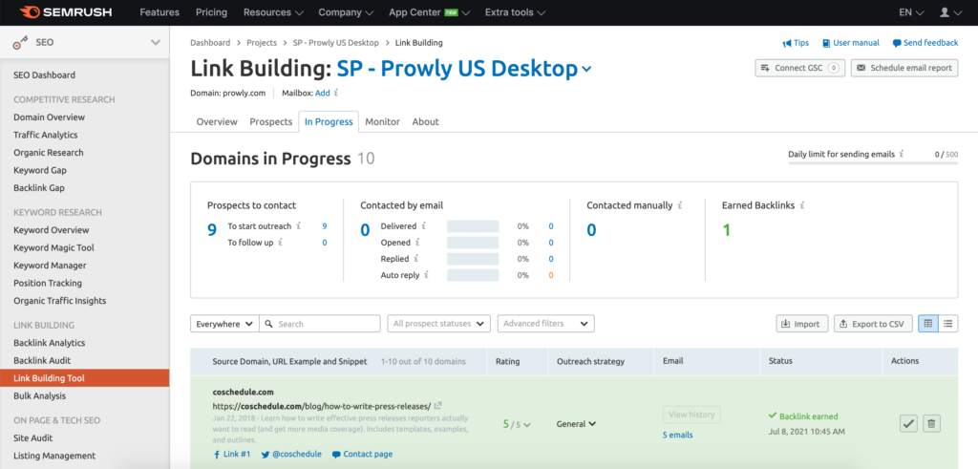Expand the Everywhere search scope dropdown

(x=224, y=324)
